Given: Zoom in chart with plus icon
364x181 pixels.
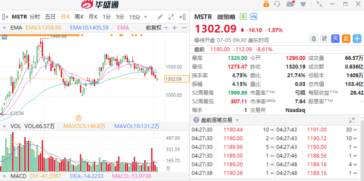Looking at the screenshot, I should 175,28.
